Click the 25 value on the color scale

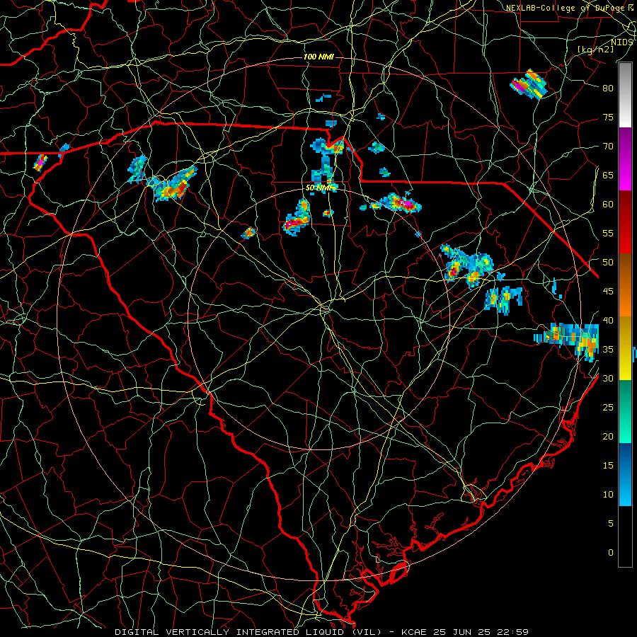pyautogui.click(x=608, y=408)
